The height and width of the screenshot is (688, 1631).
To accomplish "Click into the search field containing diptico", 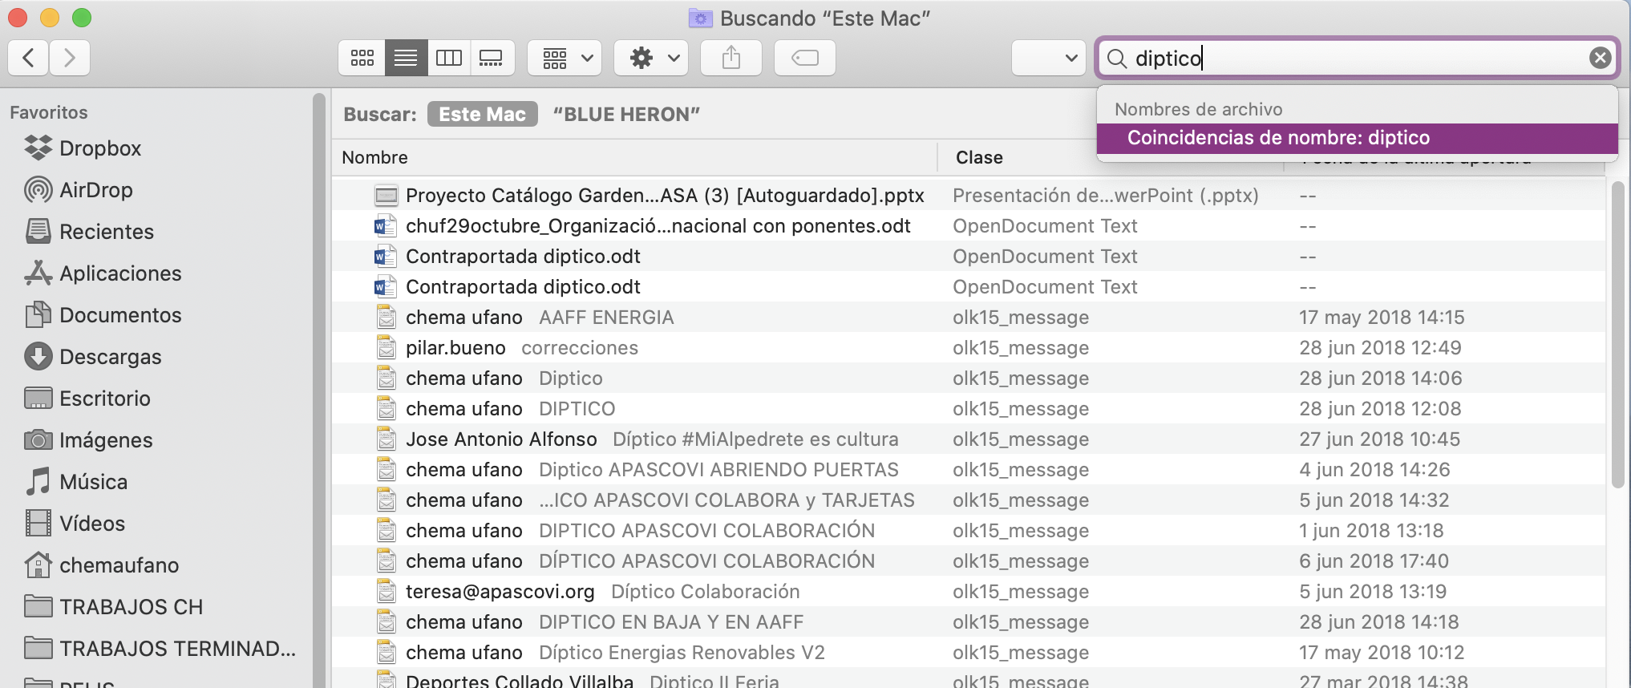I will [x=1358, y=58].
